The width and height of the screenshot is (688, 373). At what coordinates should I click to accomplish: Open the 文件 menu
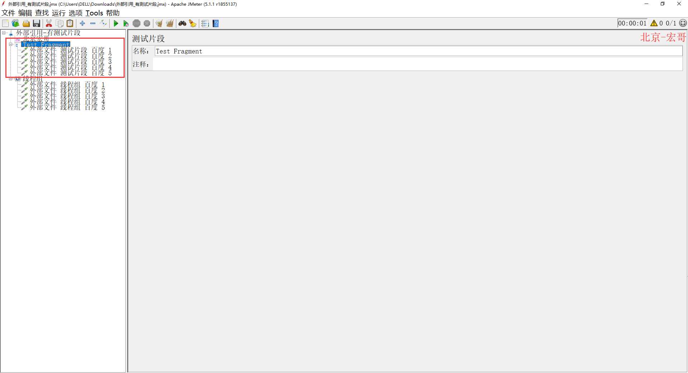[8, 13]
